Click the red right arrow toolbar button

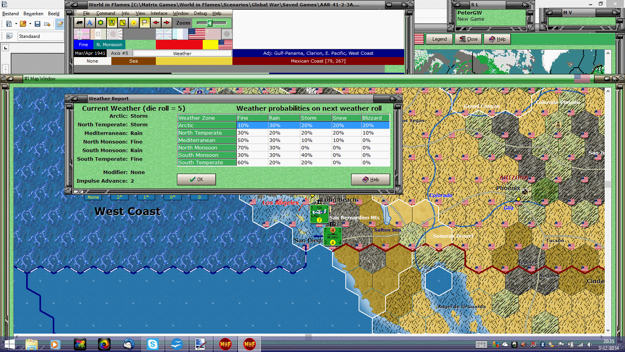coord(166,23)
